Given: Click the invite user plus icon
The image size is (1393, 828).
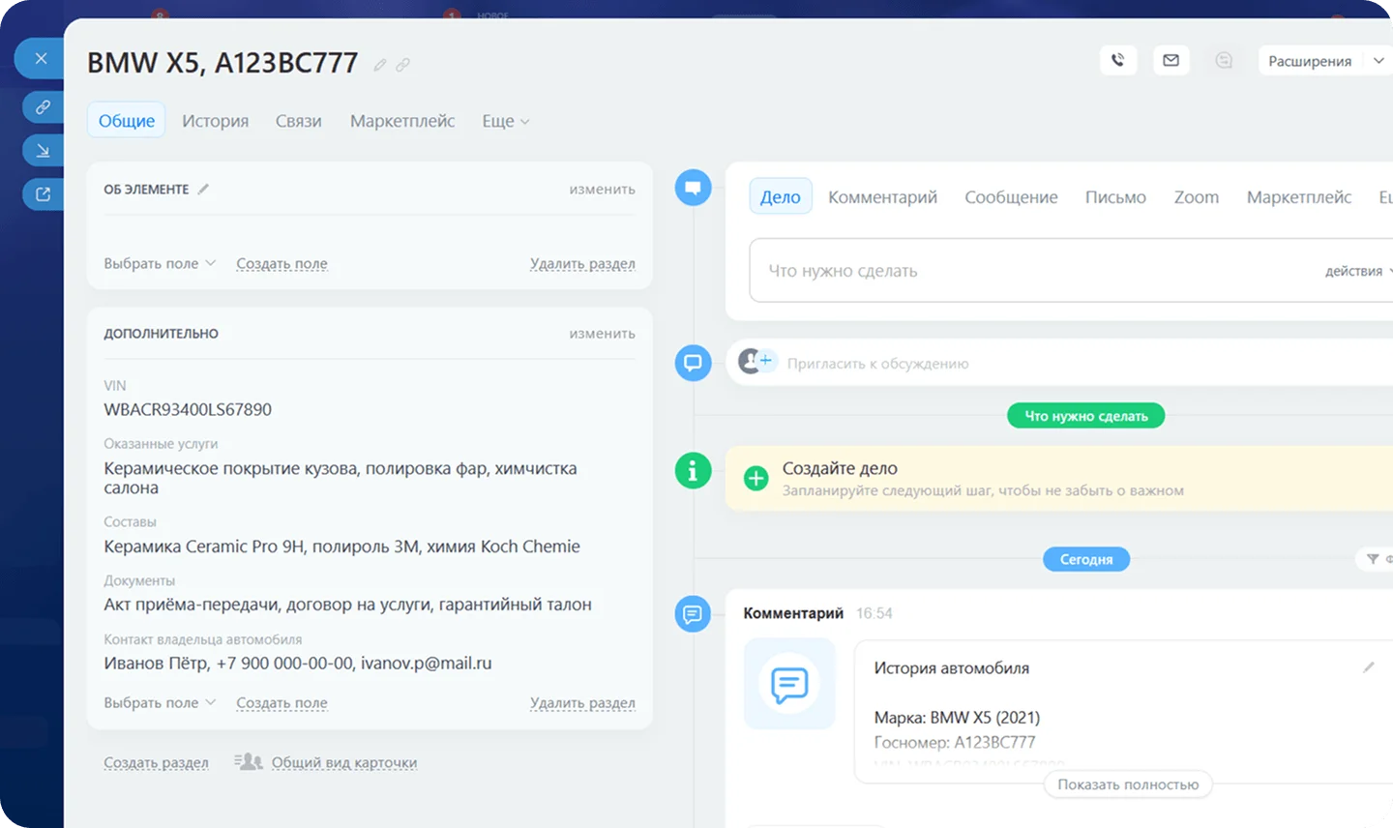Looking at the screenshot, I should [x=766, y=361].
